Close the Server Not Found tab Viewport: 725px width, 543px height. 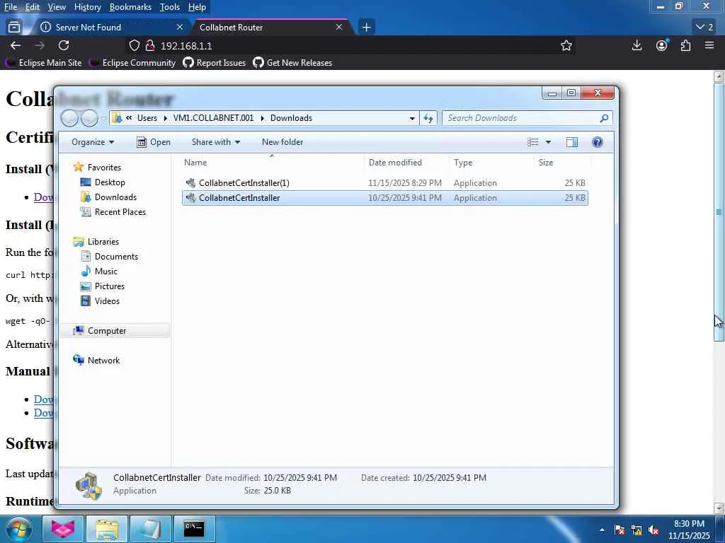180,28
